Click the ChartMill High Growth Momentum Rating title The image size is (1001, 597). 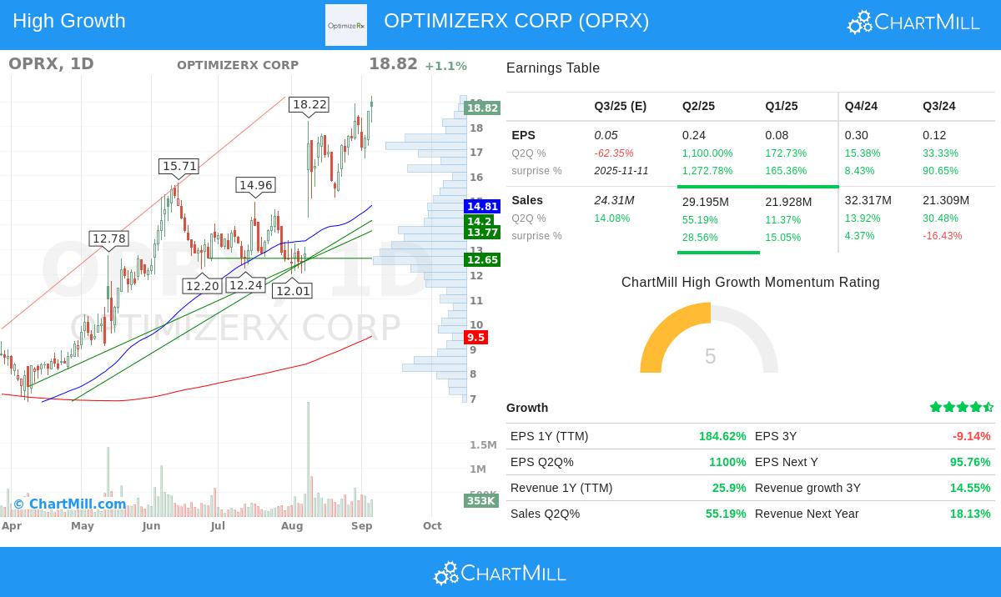click(751, 283)
